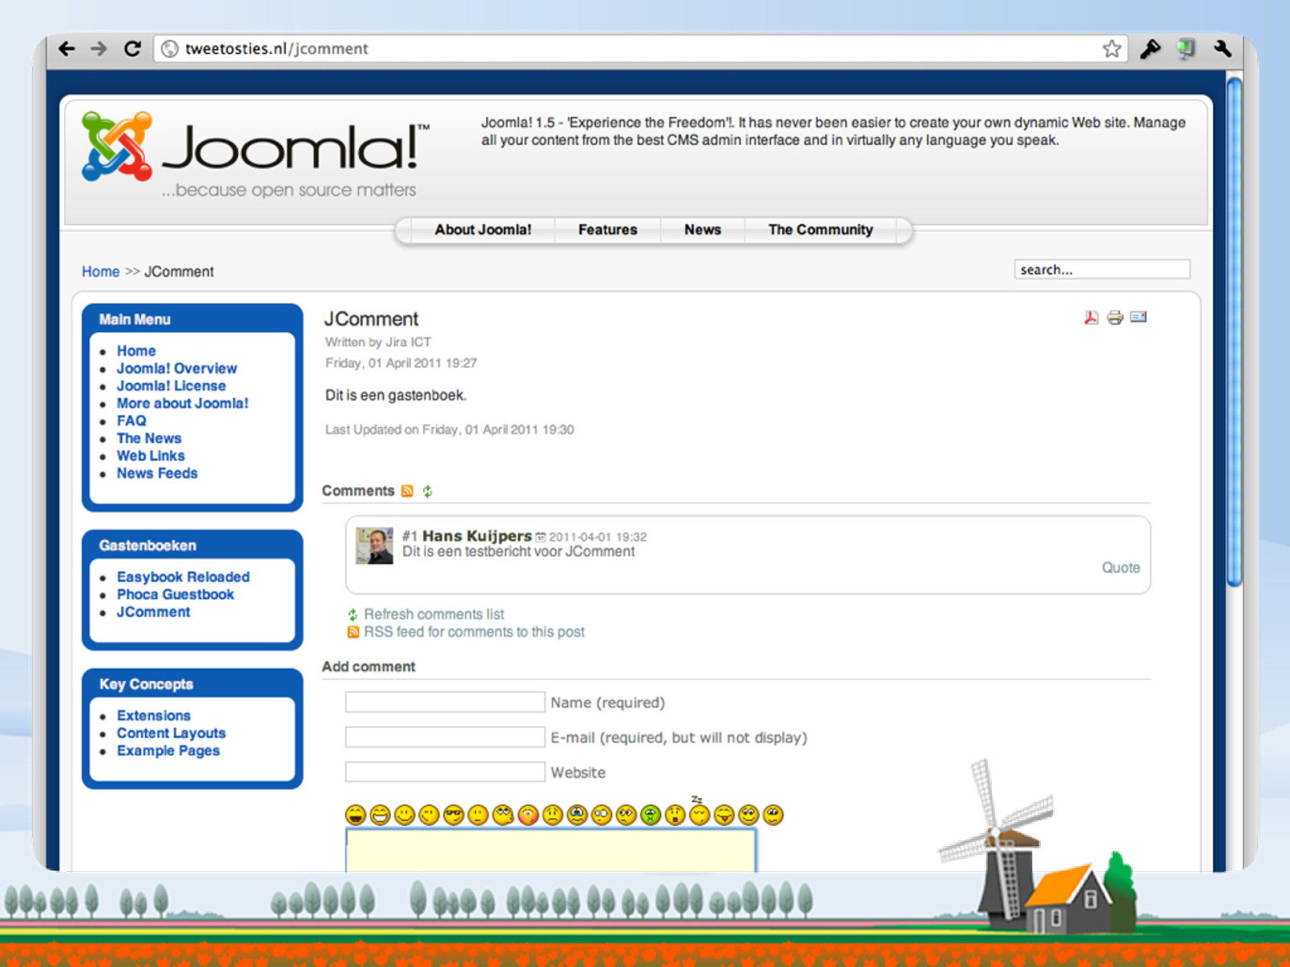Screen dimensions: 1290x967
Task: Open Phoca Guestbook link
Action: [x=175, y=595]
